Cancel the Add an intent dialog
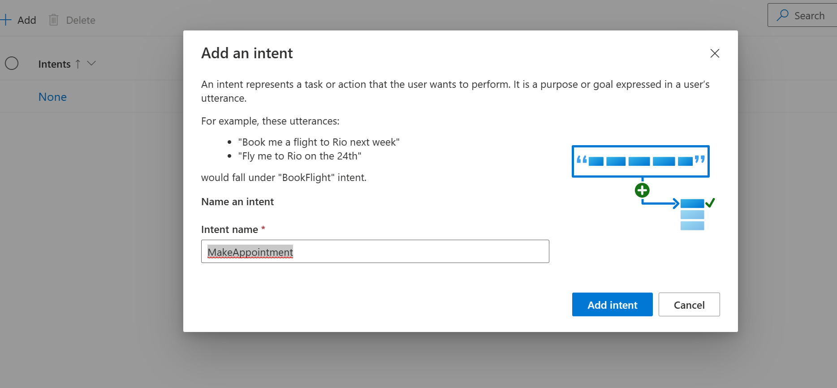This screenshot has height=388, width=837. point(689,305)
